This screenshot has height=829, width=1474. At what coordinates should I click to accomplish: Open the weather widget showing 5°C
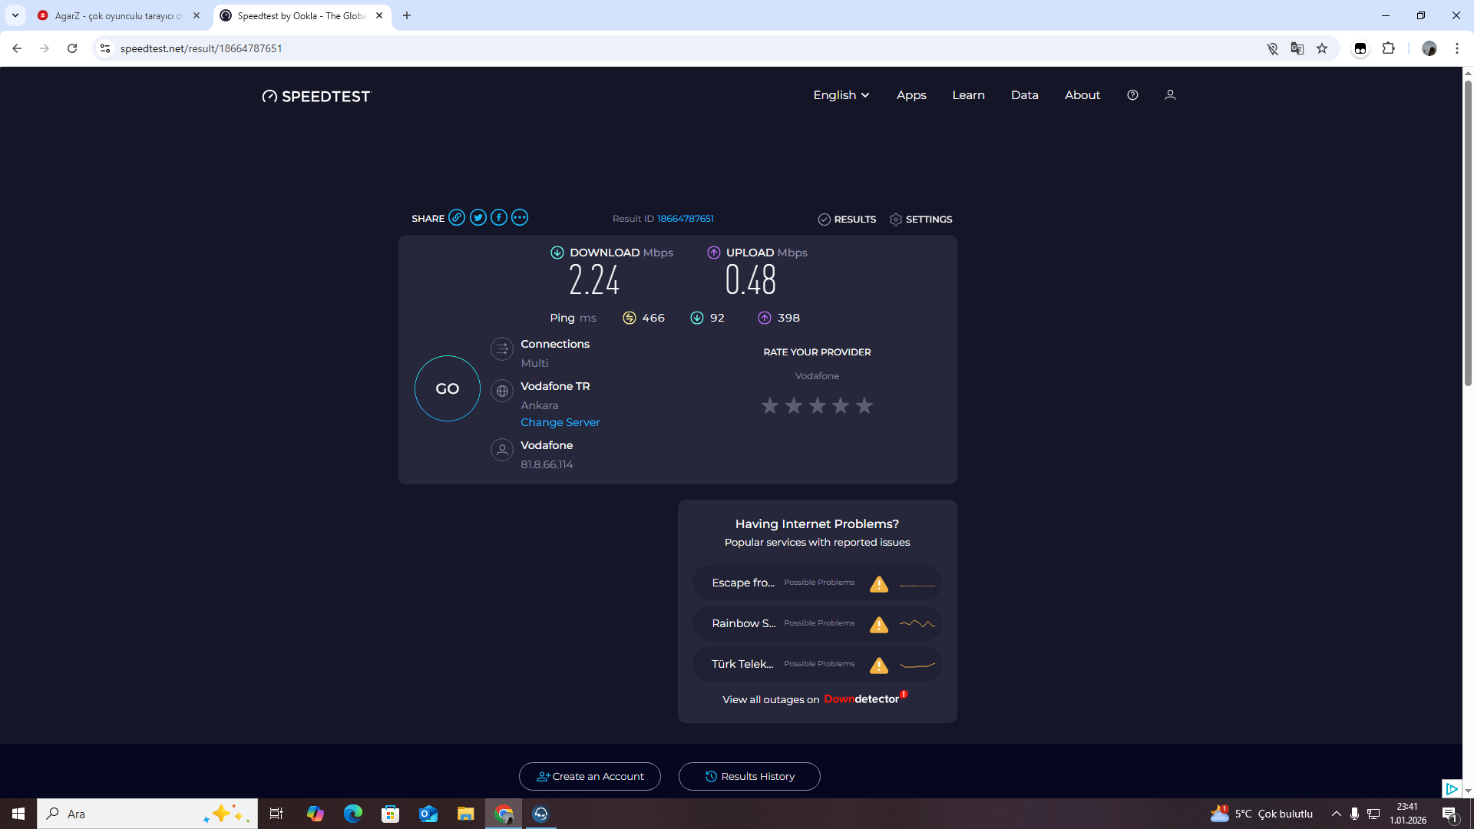(1261, 814)
